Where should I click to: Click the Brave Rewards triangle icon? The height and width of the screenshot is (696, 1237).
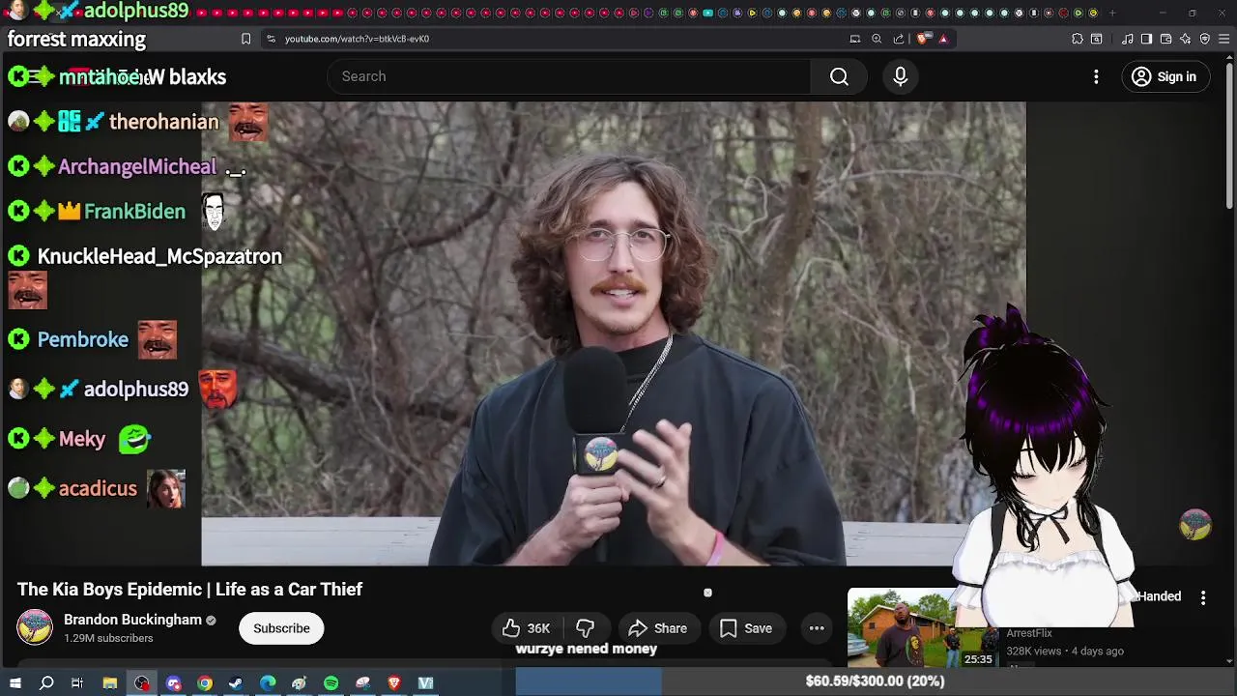943,39
